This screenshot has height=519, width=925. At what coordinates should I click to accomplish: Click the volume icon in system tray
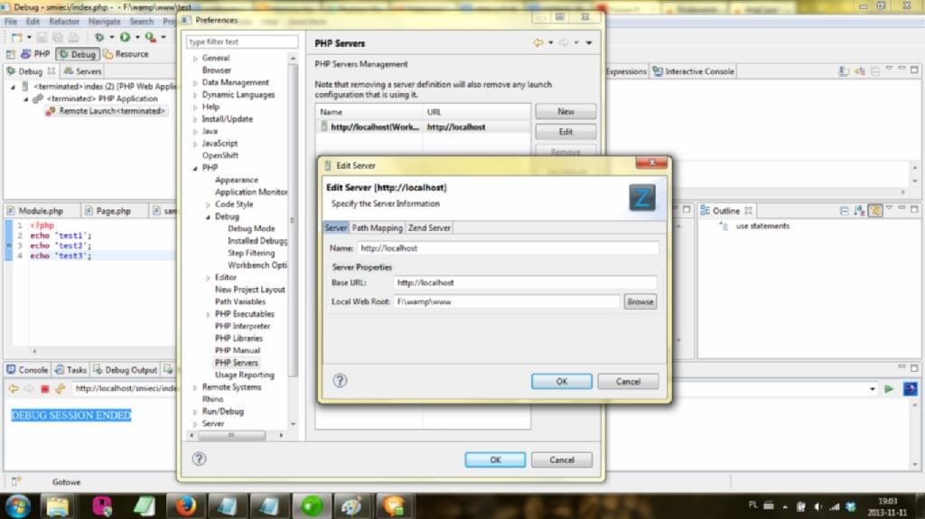pyautogui.click(x=818, y=506)
